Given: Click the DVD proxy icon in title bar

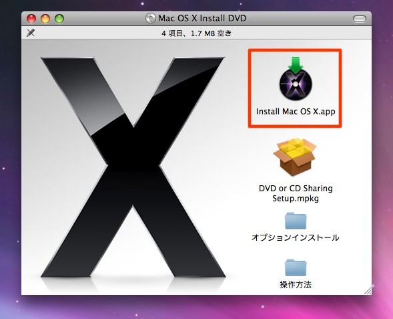Looking at the screenshot, I should coord(150,18).
